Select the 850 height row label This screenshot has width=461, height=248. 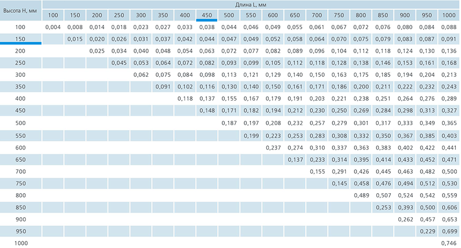pos(20,208)
